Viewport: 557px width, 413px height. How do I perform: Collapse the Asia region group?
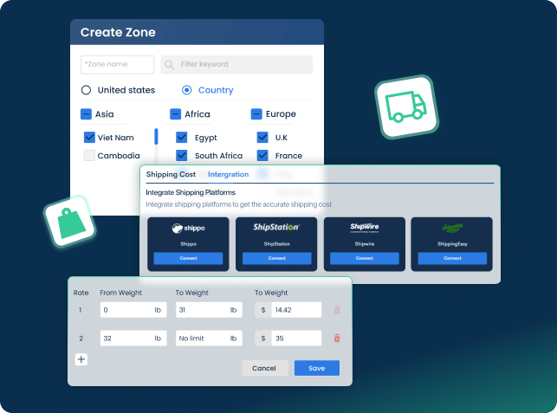[x=86, y=114]
